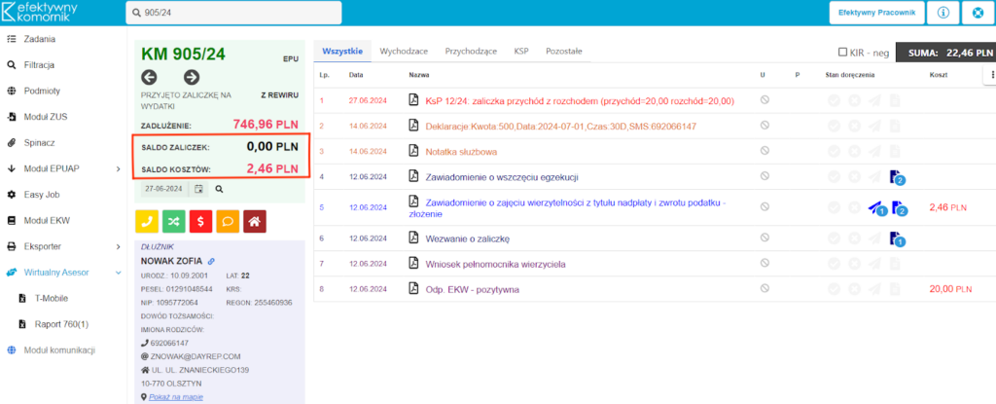Click the green shuffle arrows button
Viewport: 996px width, 404px height.
tap(173, 221)
